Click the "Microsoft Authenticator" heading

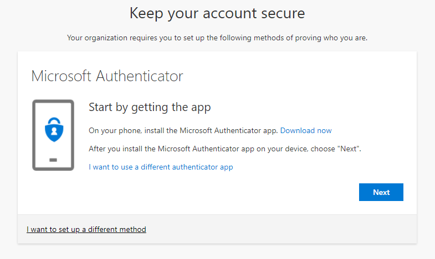click(x=108, y=76)
